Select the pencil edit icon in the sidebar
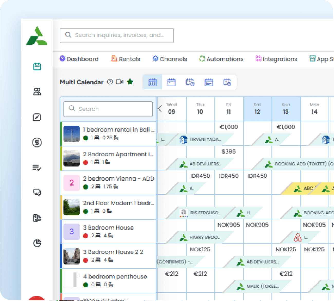This screenshot has width=334, height=301. 37,117
